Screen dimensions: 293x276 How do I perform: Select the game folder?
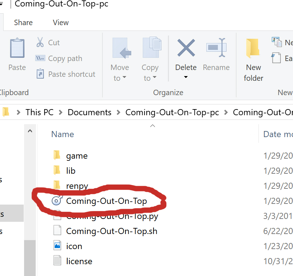point(77,156)
